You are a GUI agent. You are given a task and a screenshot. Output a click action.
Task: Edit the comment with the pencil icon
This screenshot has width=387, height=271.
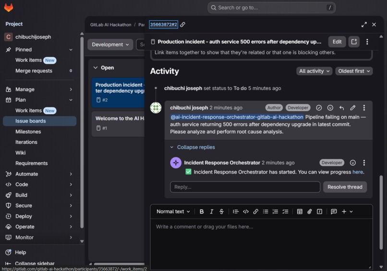click(353, 108)
